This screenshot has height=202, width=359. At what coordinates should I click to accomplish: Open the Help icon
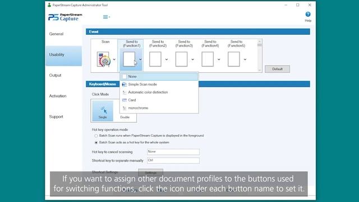click(x=308, y=15)
